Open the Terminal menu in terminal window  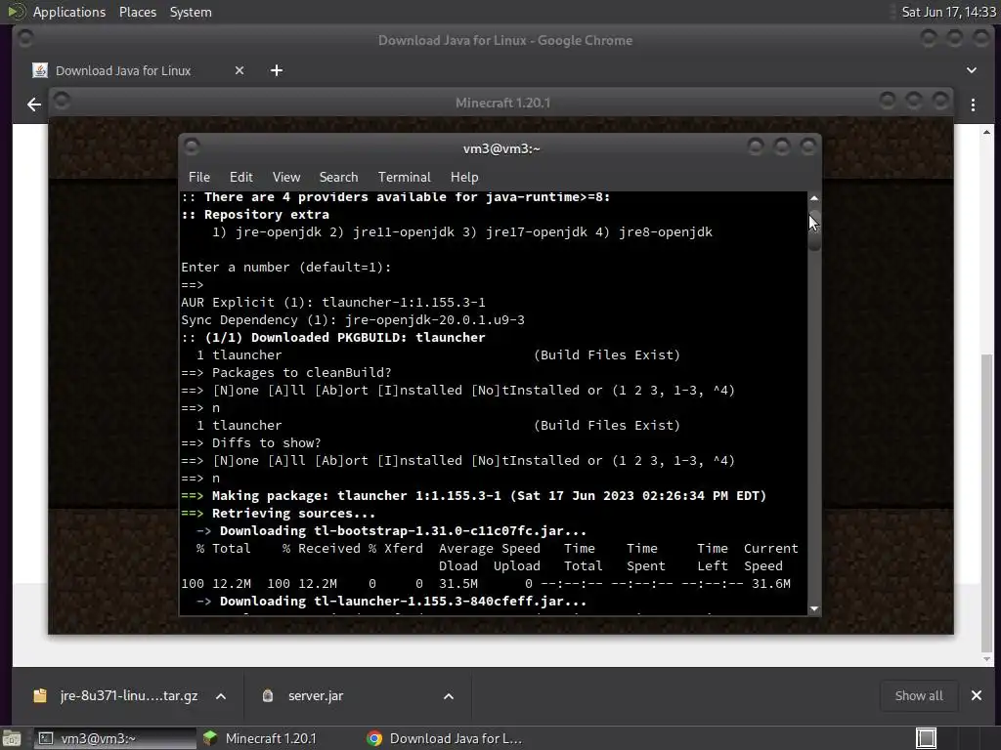click(x=404, y=177)
